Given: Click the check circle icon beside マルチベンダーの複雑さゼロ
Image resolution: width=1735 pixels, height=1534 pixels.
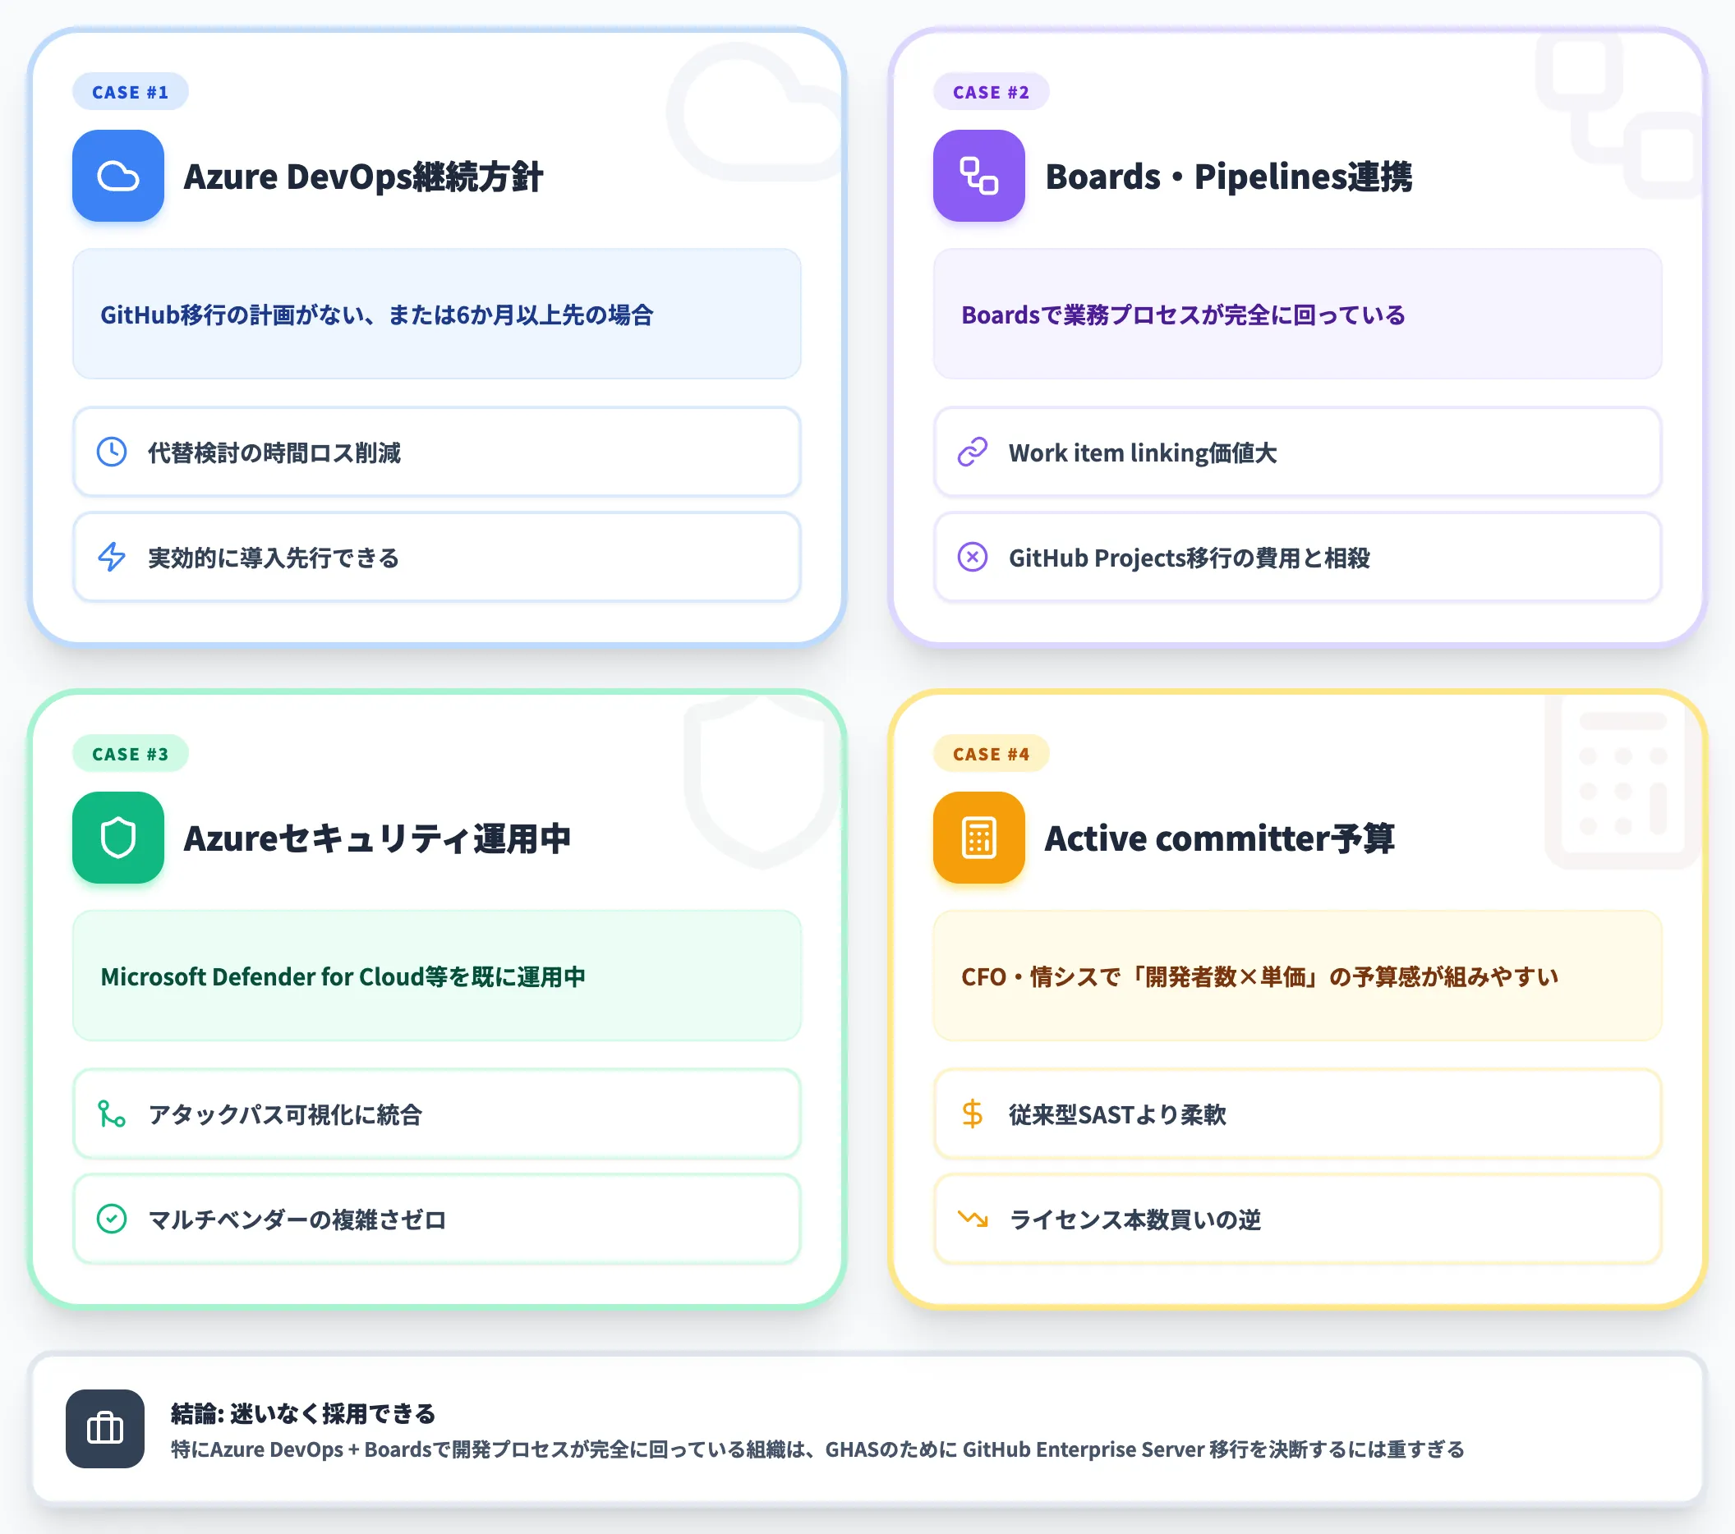Looking at the screenshot, I should coord(112,1219).
